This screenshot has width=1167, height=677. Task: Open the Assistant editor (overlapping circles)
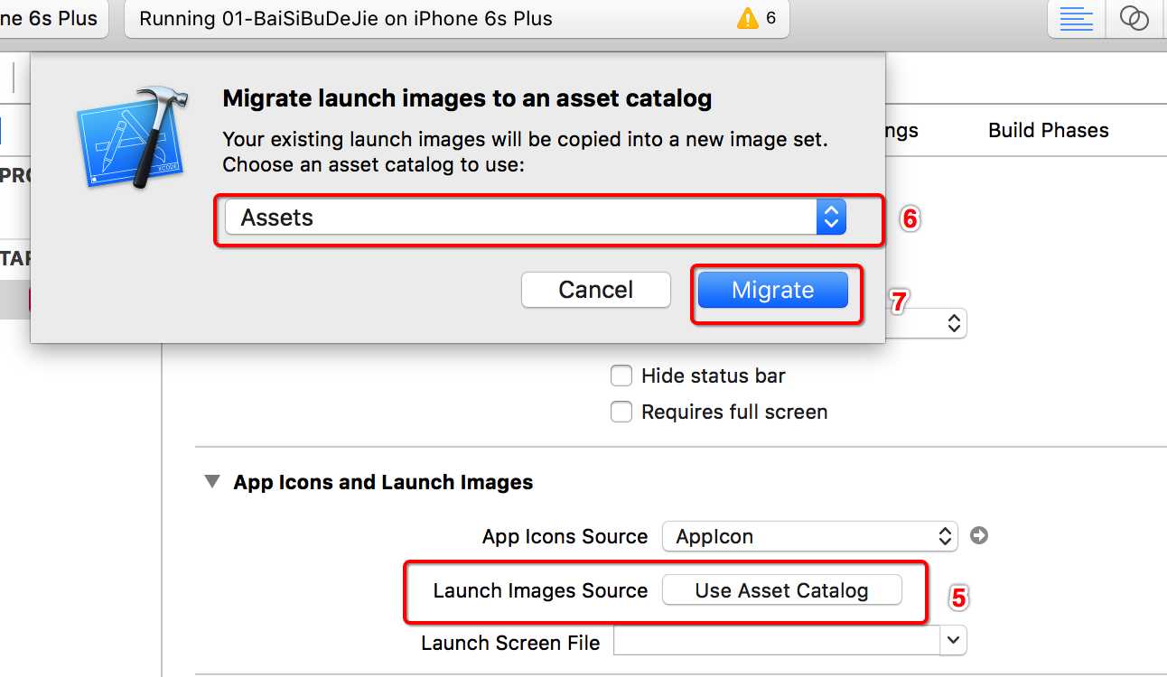(1134, 19)
